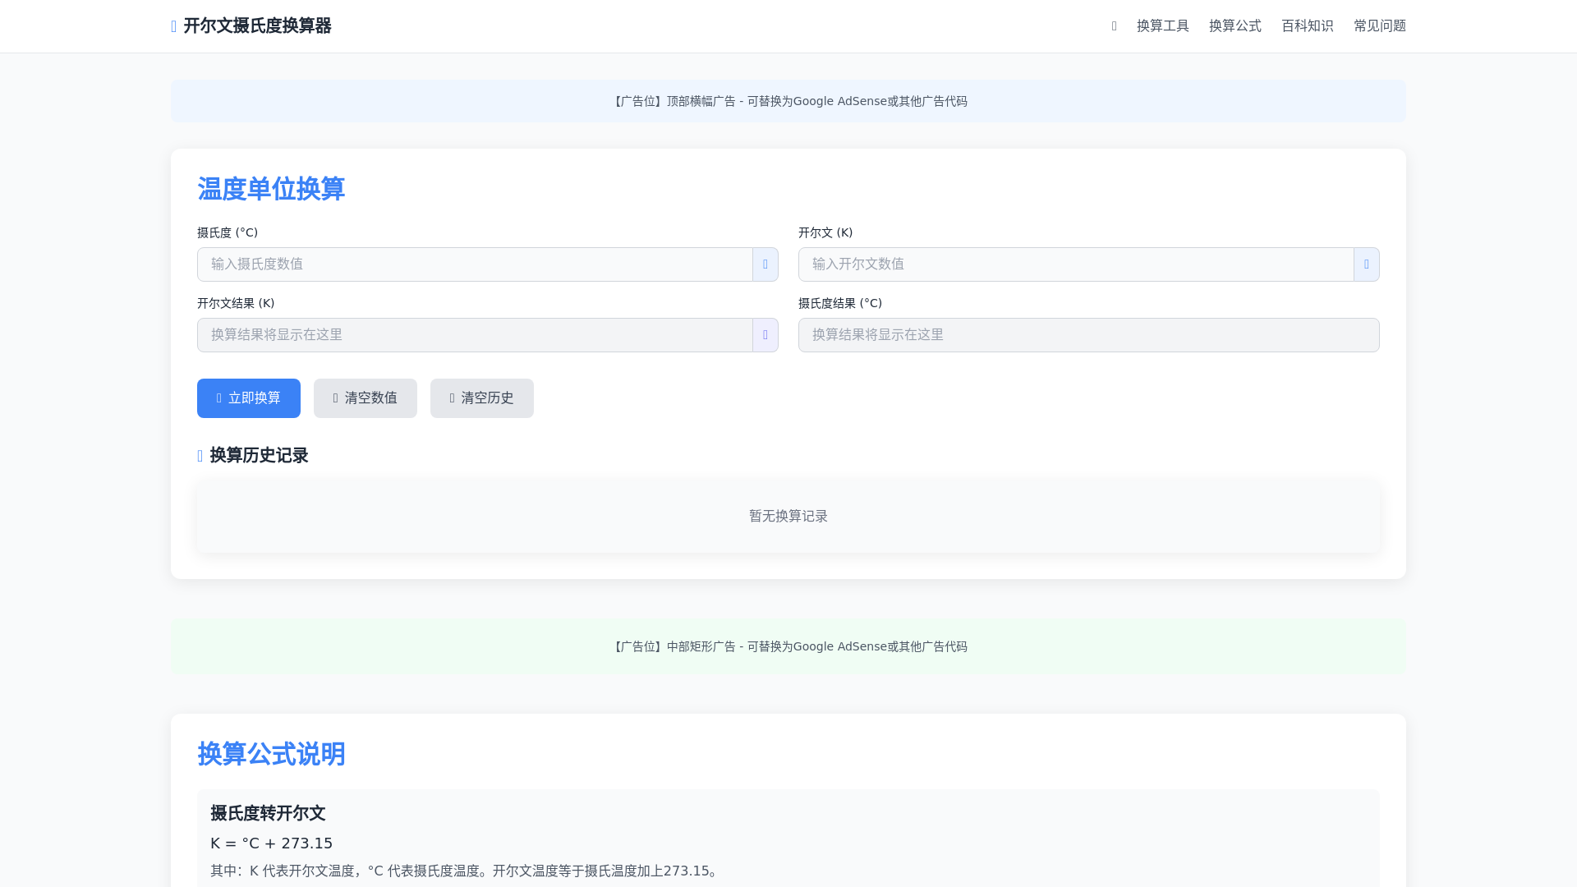Click the 中部矩形广告 ad placeholder
1577x887 pixels.
[788, 646]
